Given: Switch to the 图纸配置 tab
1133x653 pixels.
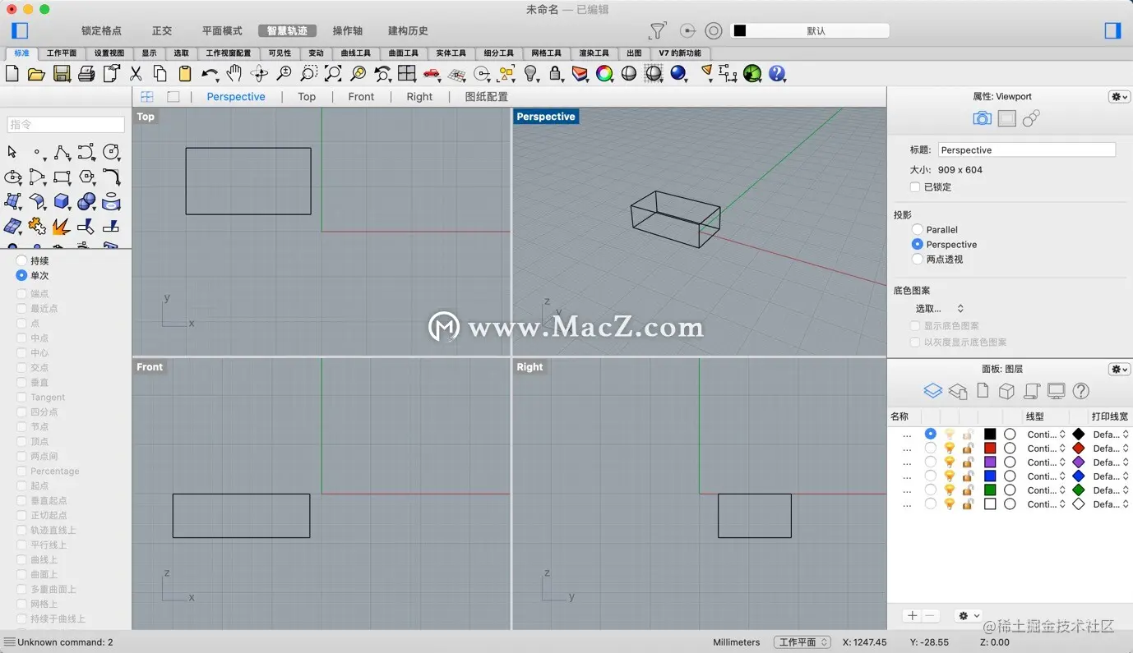Looking at the screenshot, I should coord(487,97).
